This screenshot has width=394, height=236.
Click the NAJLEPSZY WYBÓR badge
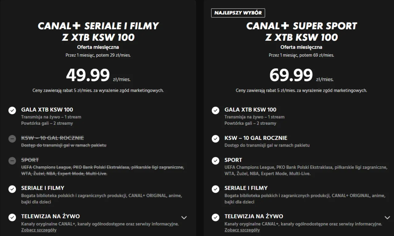click(x=238, y=13)
